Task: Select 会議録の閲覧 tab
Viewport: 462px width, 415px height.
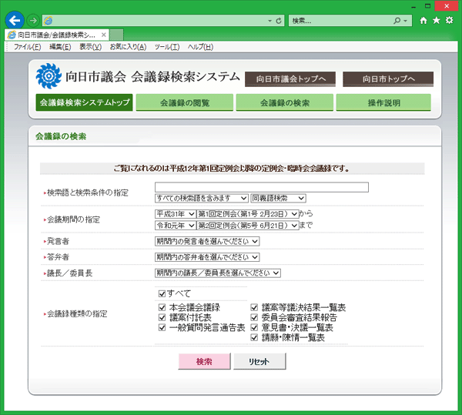Action: 185,102
